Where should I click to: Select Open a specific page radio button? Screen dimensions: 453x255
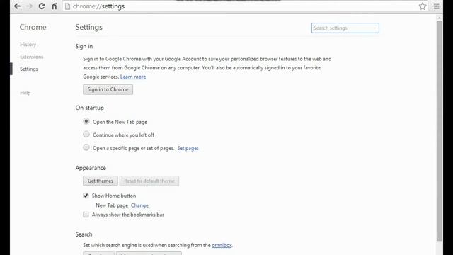click(86, 147)
